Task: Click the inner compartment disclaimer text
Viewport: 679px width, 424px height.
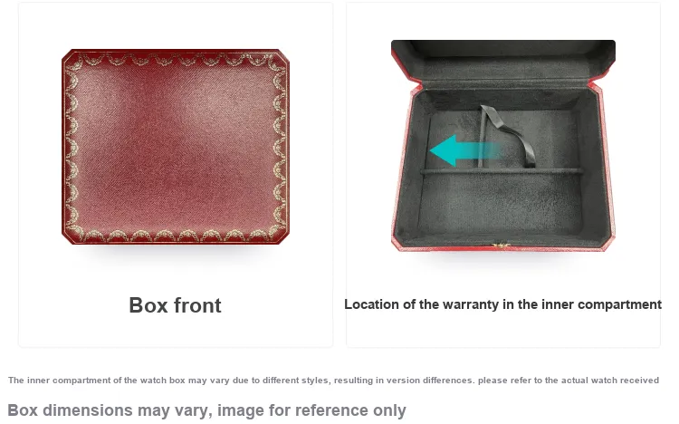Action: coord(333,381)
